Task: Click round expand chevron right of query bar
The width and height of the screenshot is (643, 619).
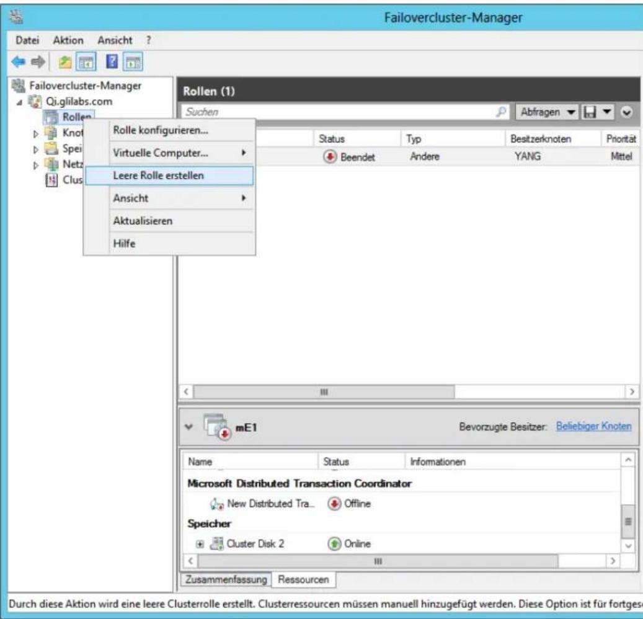Action: pyautogui.click(x=627, y=112)
